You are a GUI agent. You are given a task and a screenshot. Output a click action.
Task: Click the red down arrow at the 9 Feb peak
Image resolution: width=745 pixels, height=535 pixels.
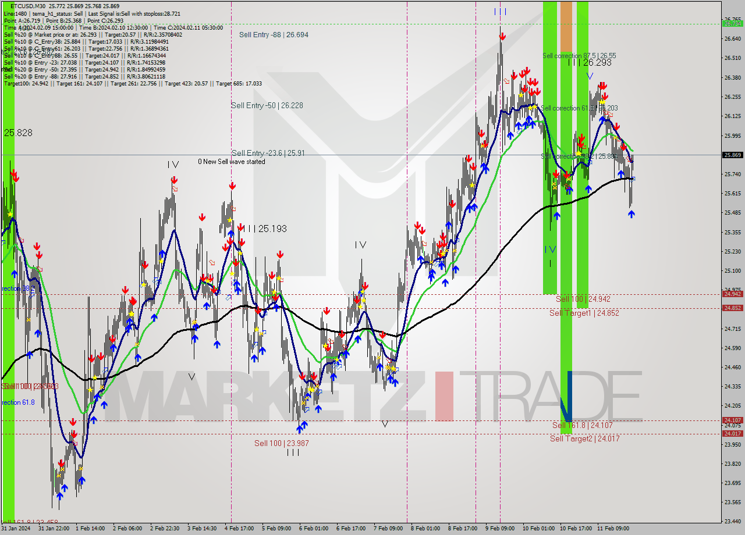pyautogui.click(x=502, y=37)
